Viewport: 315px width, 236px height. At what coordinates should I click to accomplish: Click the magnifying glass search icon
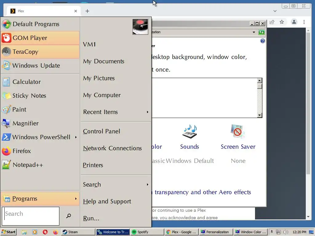[69, 216]
